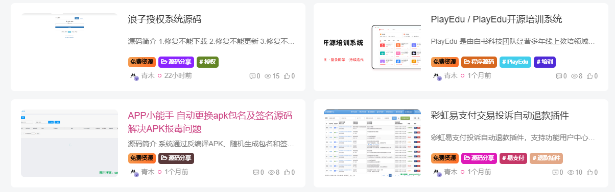
Task: Open PlayEdu开源培训系统 article title
Action: pyautogui.click(x=496, y=19)
